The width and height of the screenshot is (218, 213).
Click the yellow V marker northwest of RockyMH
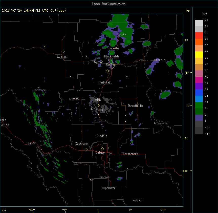[x=44, y=47]
